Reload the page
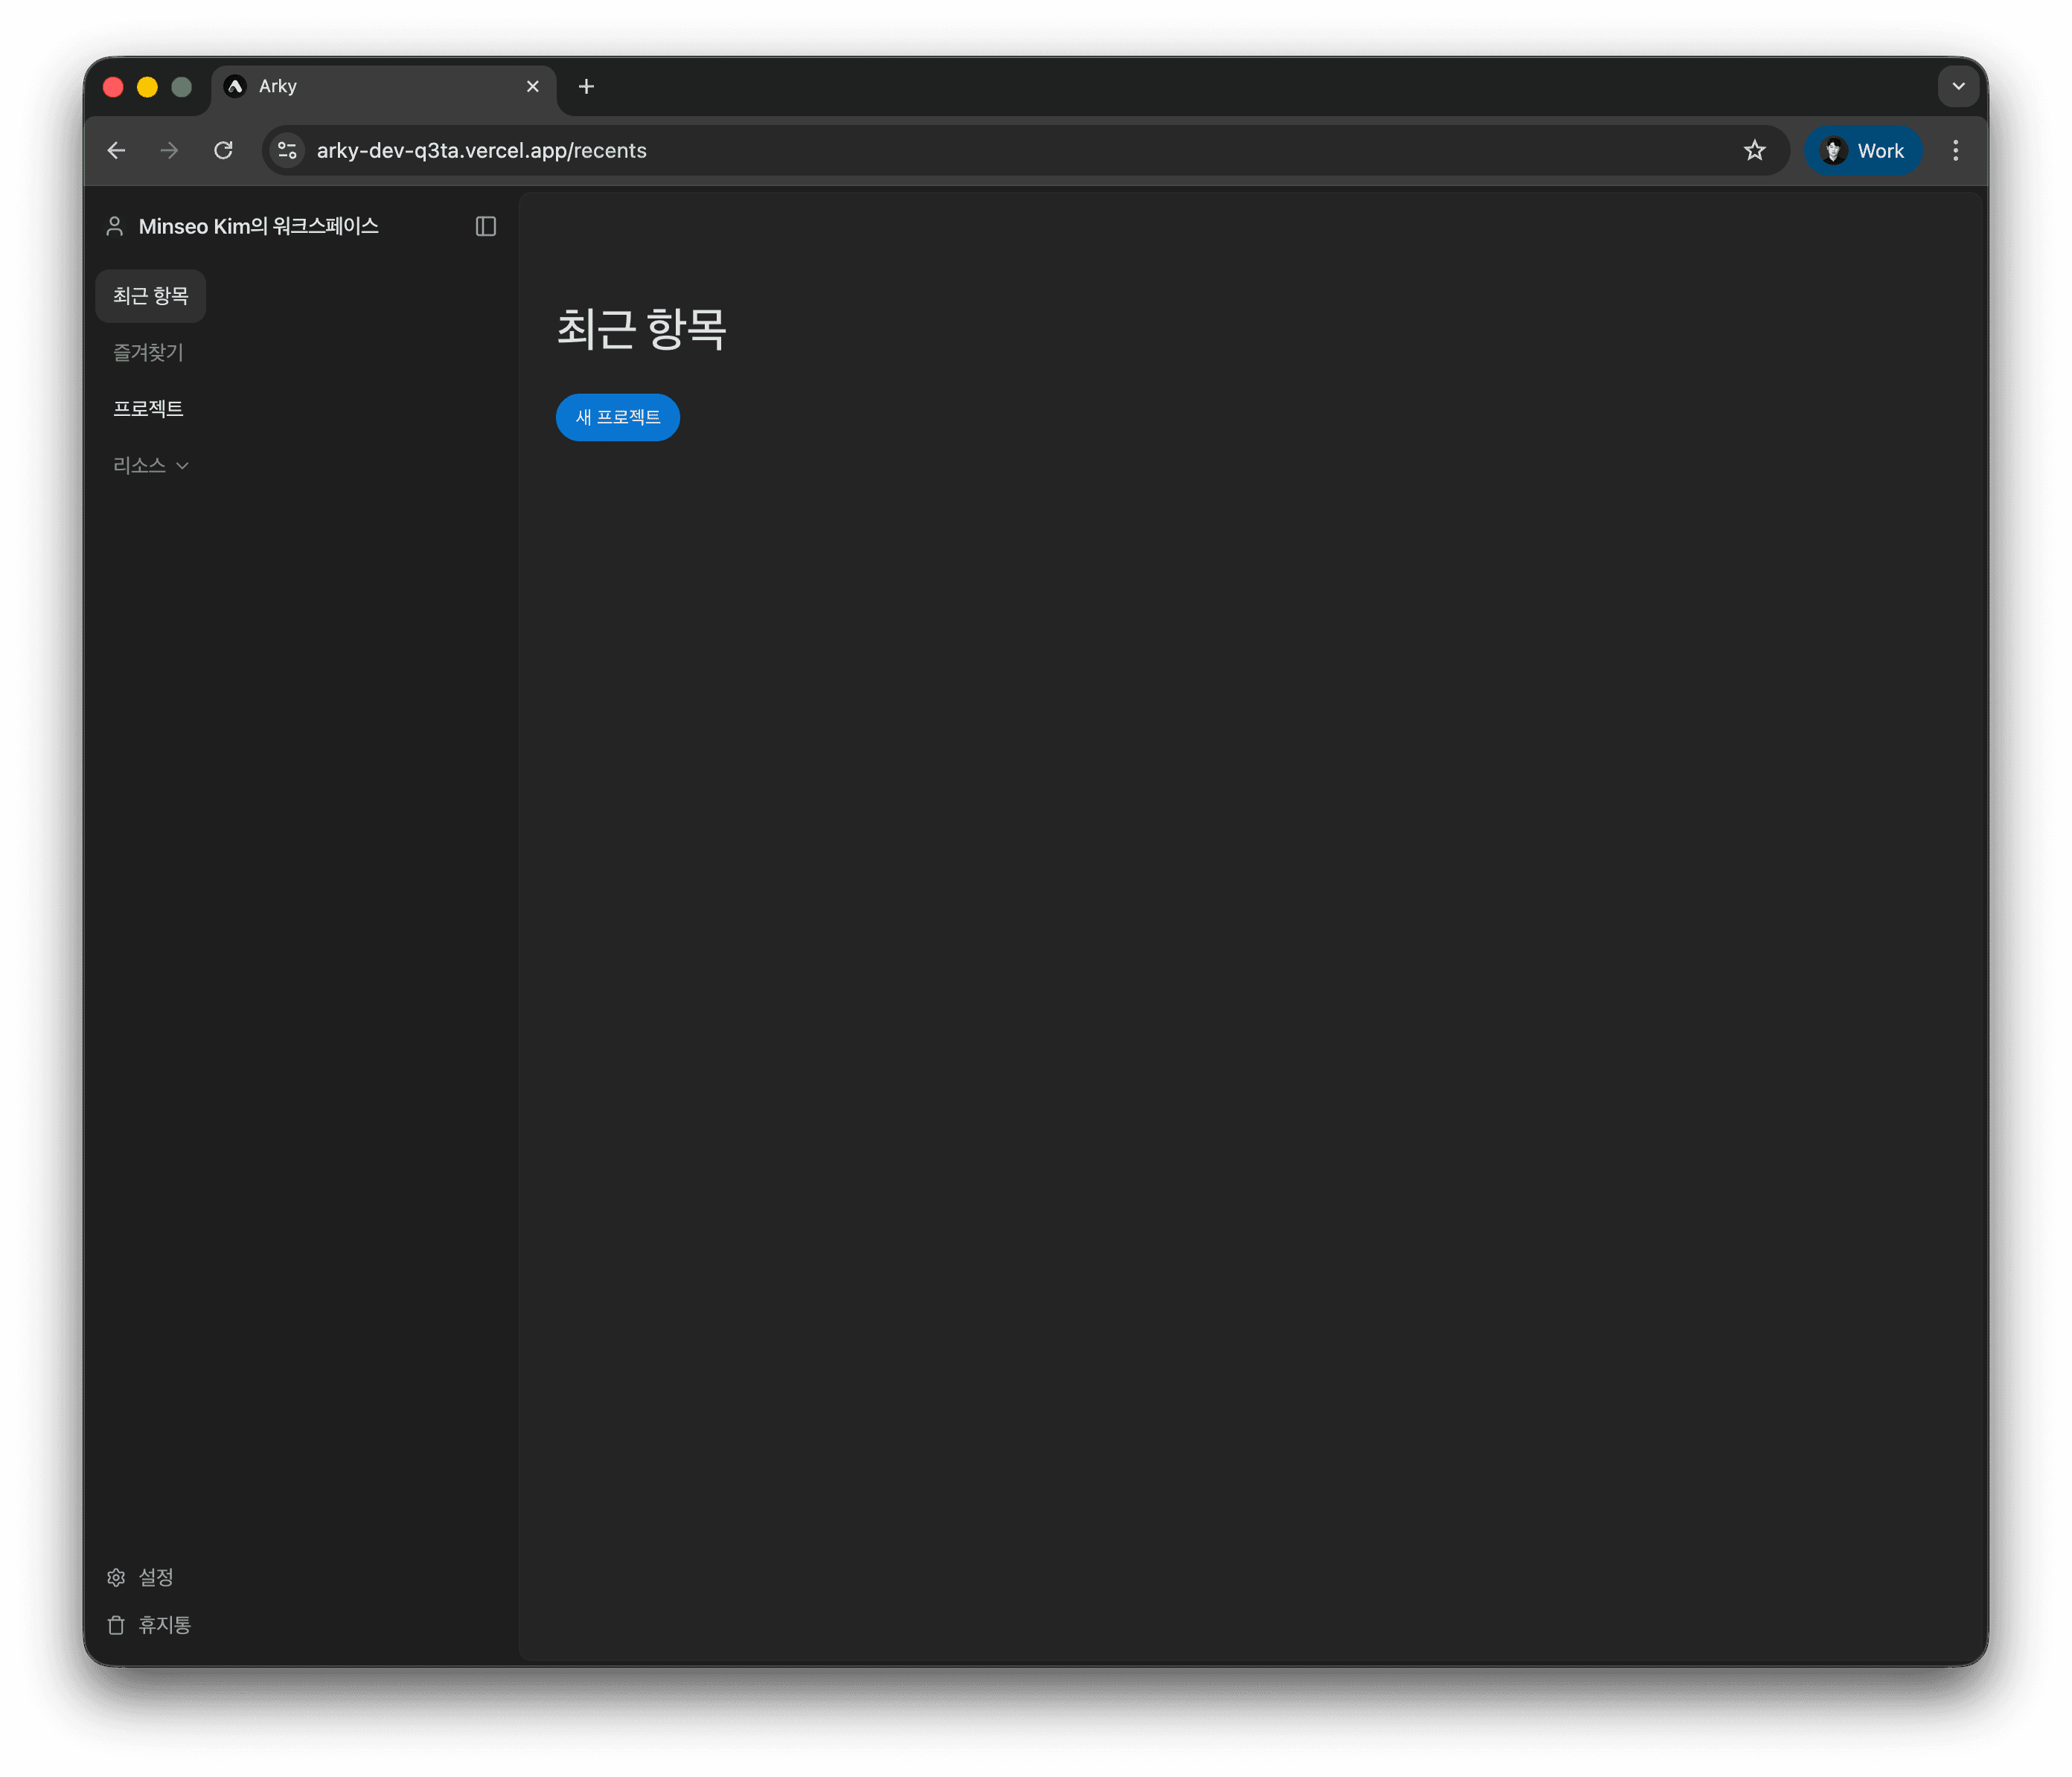This screenshot has width=2072, height=1777. coord(223,151)
